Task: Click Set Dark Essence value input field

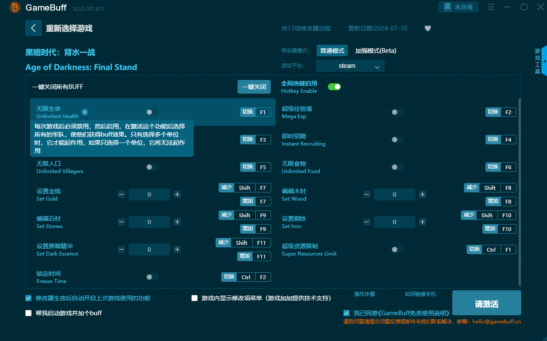Action: (149, 250)
